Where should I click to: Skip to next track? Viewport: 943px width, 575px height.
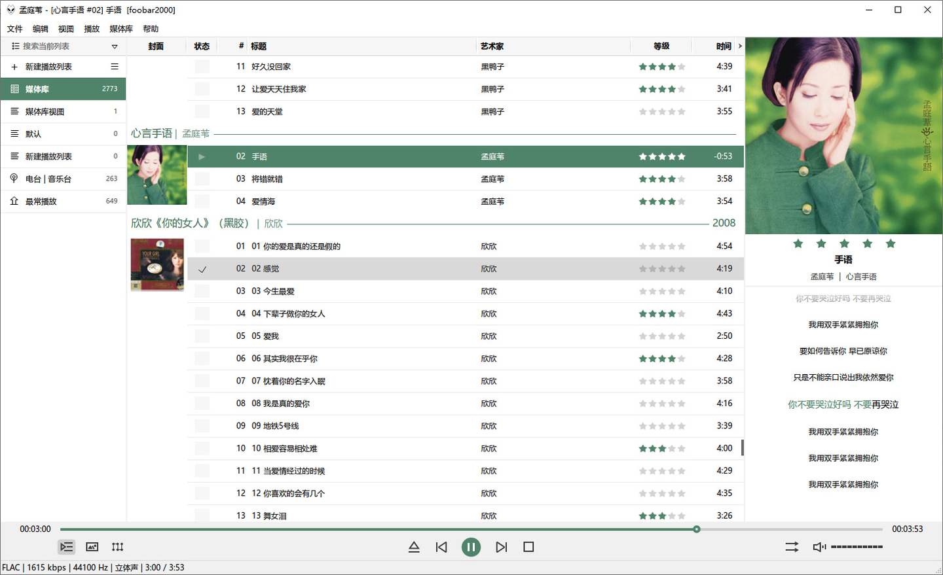coord(501,547)
